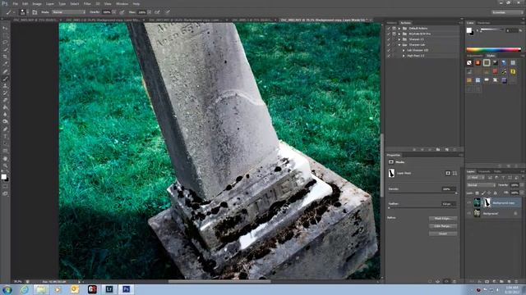Select the Eyedropper tool
This screenshot has height=295, width=526.
coord(5,64)
